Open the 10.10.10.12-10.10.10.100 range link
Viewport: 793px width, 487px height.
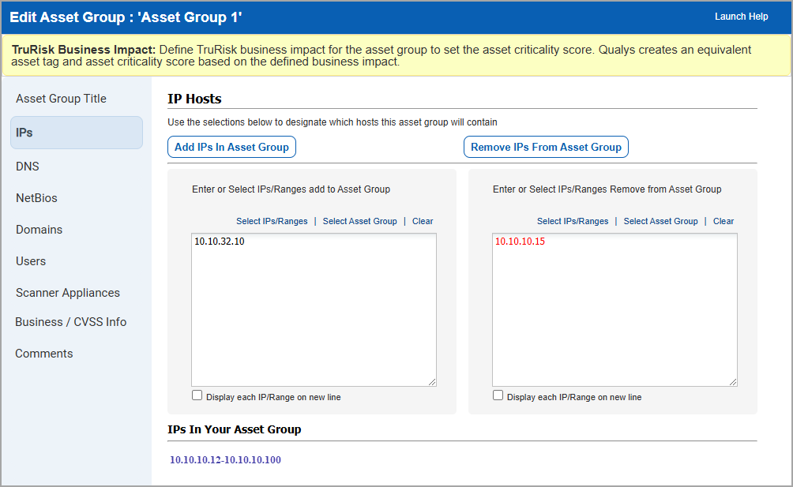[225, 459]
